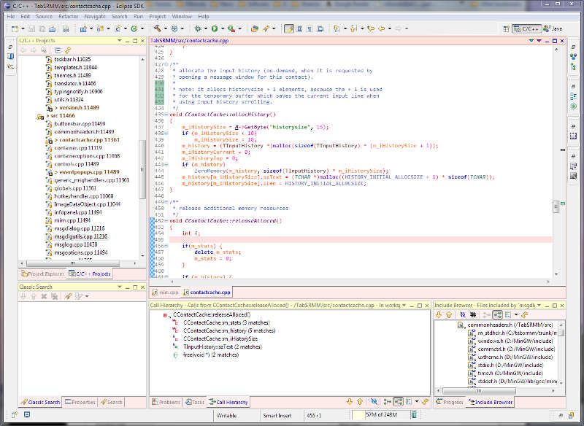584x426 pixels.
Task: Click the heap status 57M of 248M bar
Action: pos(380,414)
